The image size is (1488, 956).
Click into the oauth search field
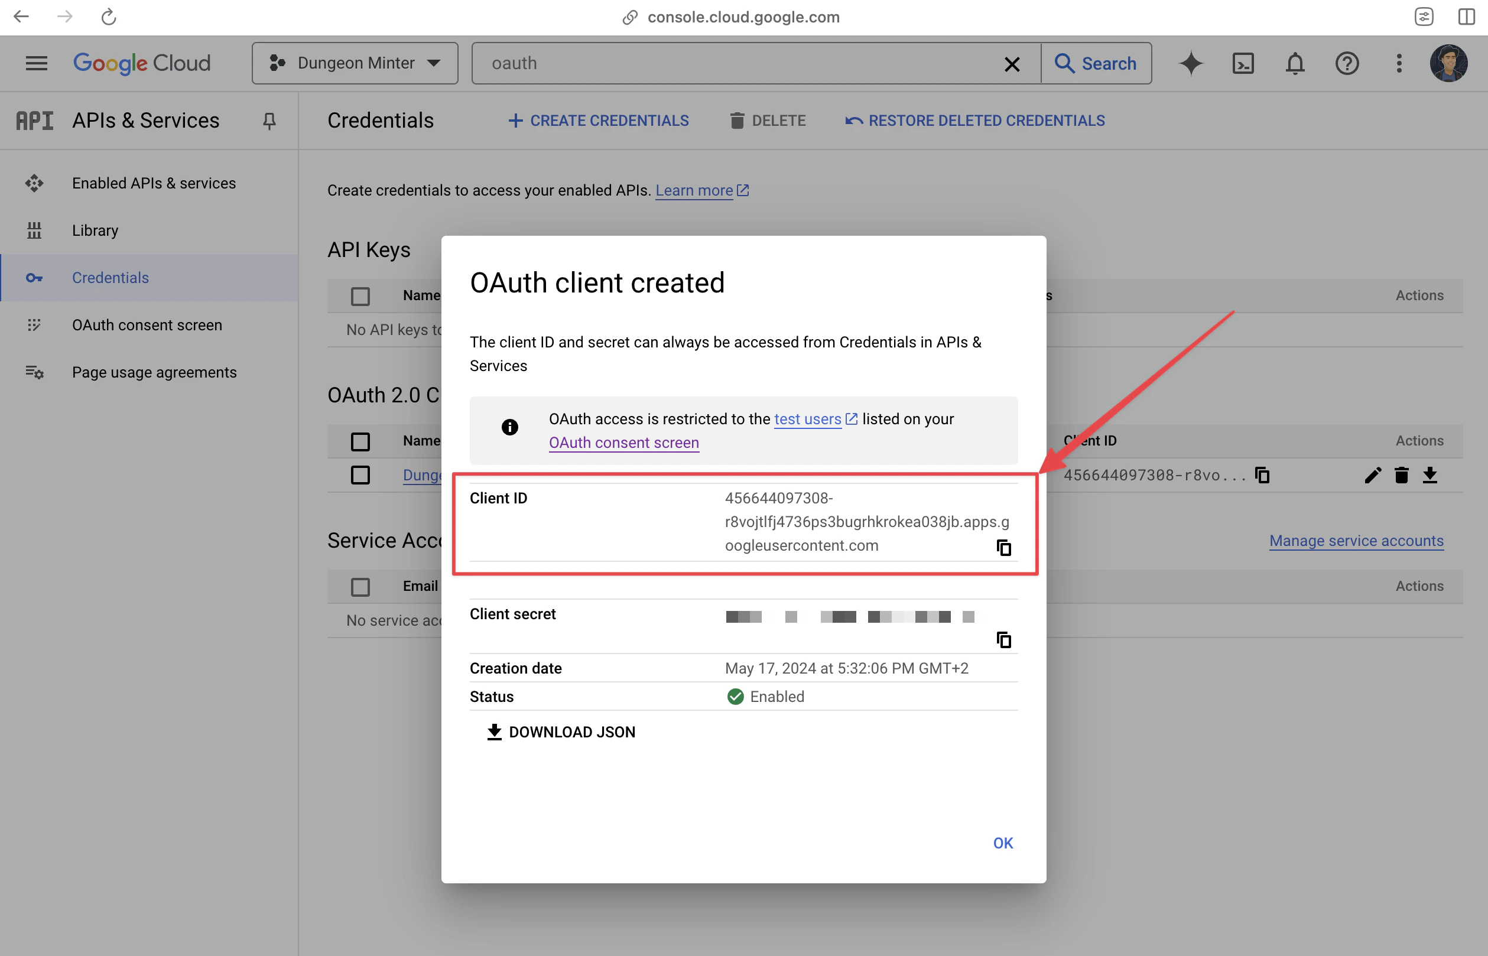pos(739,63)
